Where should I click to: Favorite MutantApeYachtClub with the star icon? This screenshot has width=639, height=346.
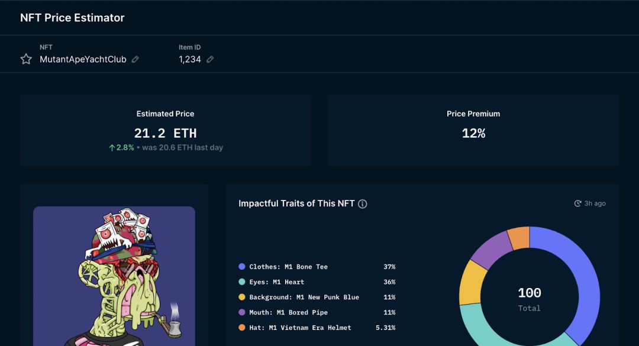(x=26, y=59)
